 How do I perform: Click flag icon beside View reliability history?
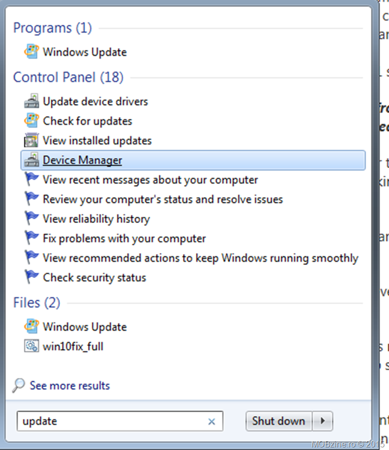click(x=32, y=218)
